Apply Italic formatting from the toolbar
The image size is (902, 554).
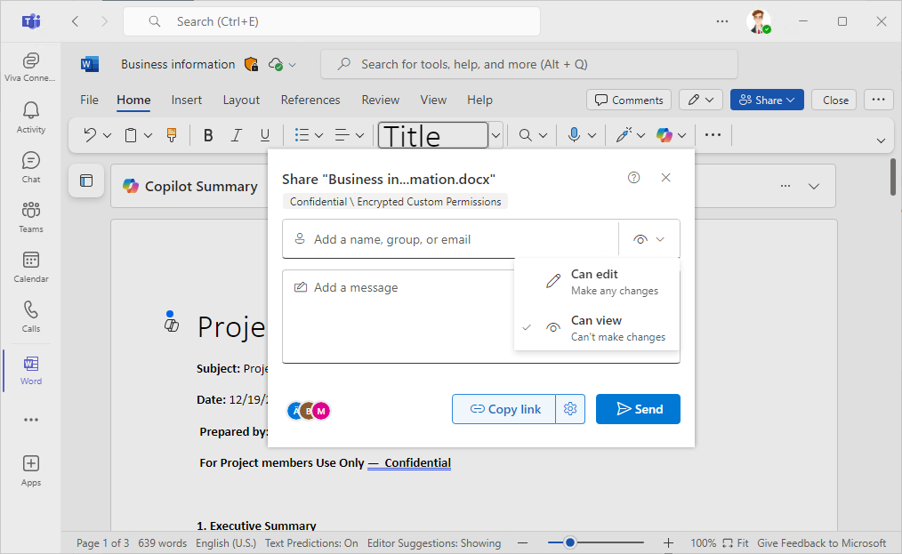coord(237,135)
